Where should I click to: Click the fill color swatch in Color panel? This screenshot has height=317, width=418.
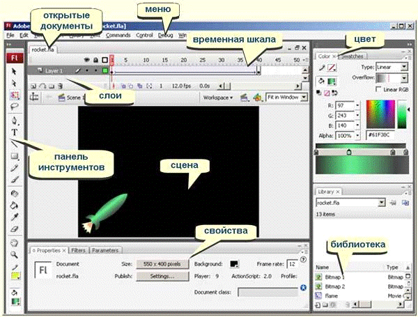[332, 82]
